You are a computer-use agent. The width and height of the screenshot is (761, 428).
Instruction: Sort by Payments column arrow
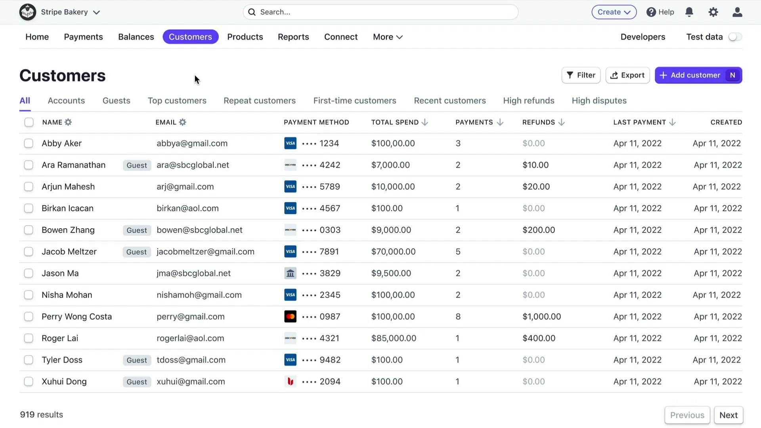(x=500, y=122)
